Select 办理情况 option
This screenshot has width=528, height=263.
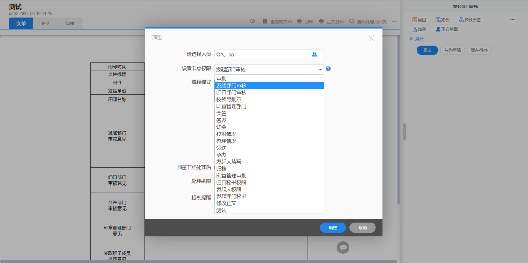click(x=269, y=141)
